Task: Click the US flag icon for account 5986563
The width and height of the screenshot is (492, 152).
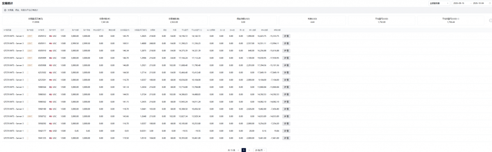Action: click(50, 94)
